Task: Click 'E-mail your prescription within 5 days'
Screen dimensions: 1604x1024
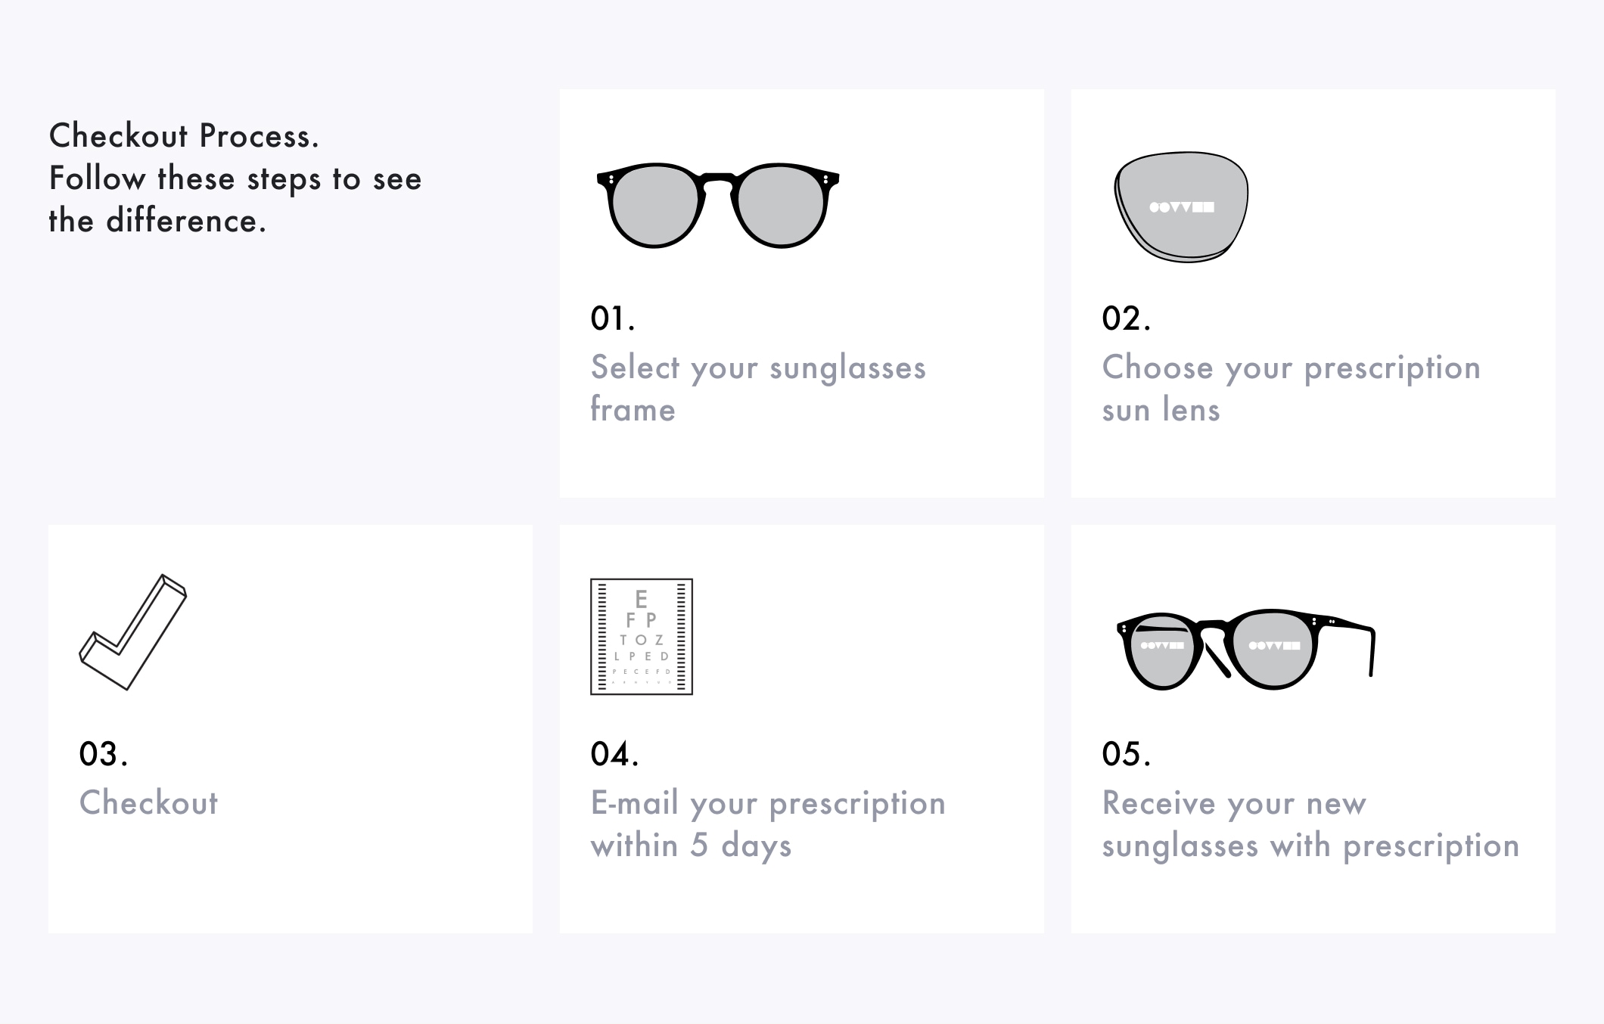Action: [768, 824]
